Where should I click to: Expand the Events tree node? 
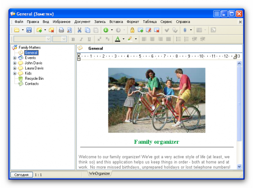pyautogui.click(x=14, y=58)
